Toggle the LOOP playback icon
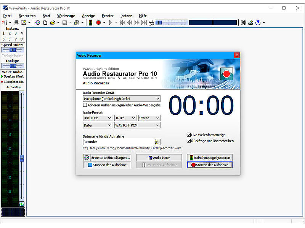Viewport: 305px width, 228px height. tap(151, 23)
